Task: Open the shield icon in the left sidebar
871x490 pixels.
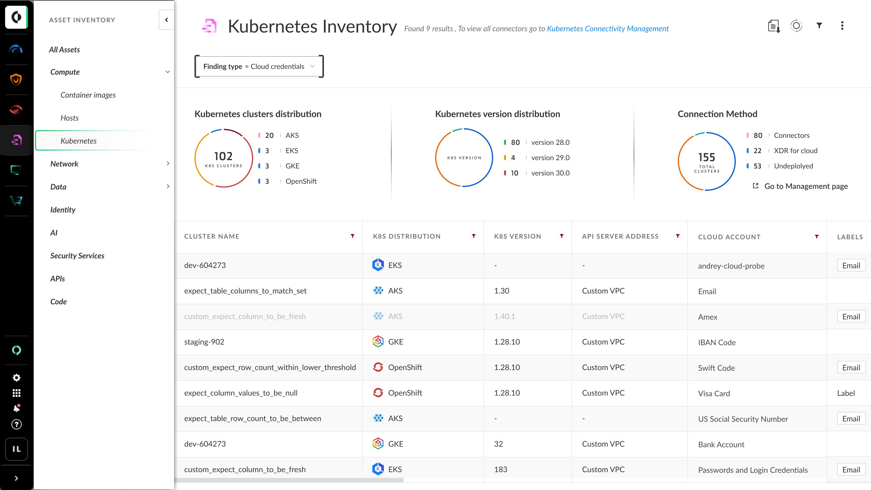Action: 16,79
